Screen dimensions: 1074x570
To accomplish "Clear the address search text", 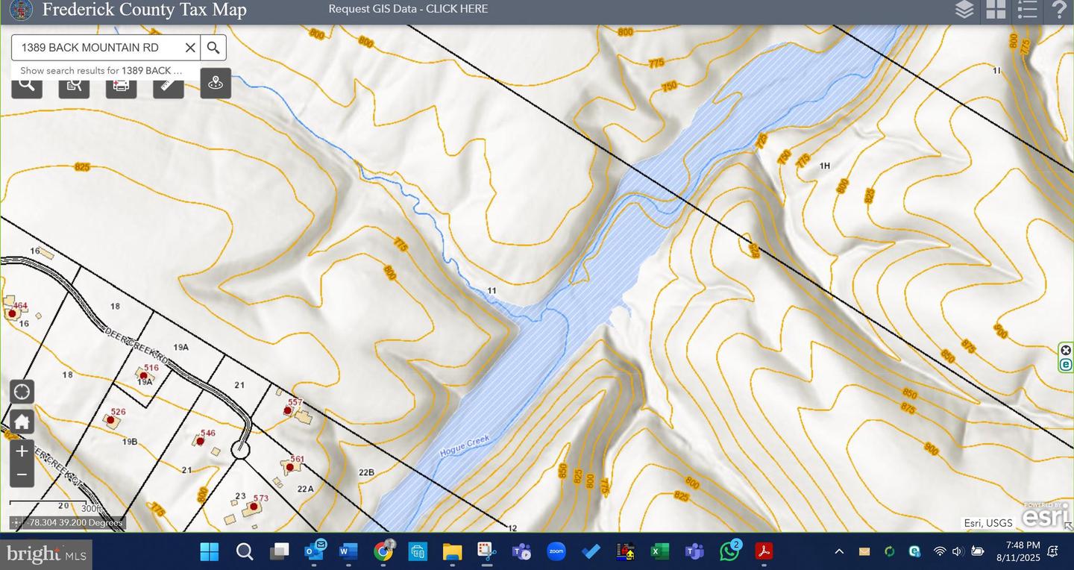I will [190, 48].
